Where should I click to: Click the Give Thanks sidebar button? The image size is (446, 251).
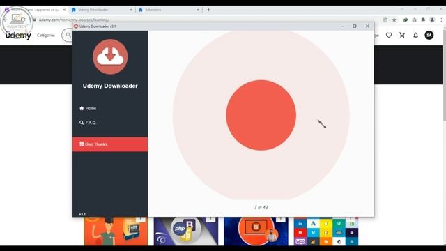[x=110, y=144]
